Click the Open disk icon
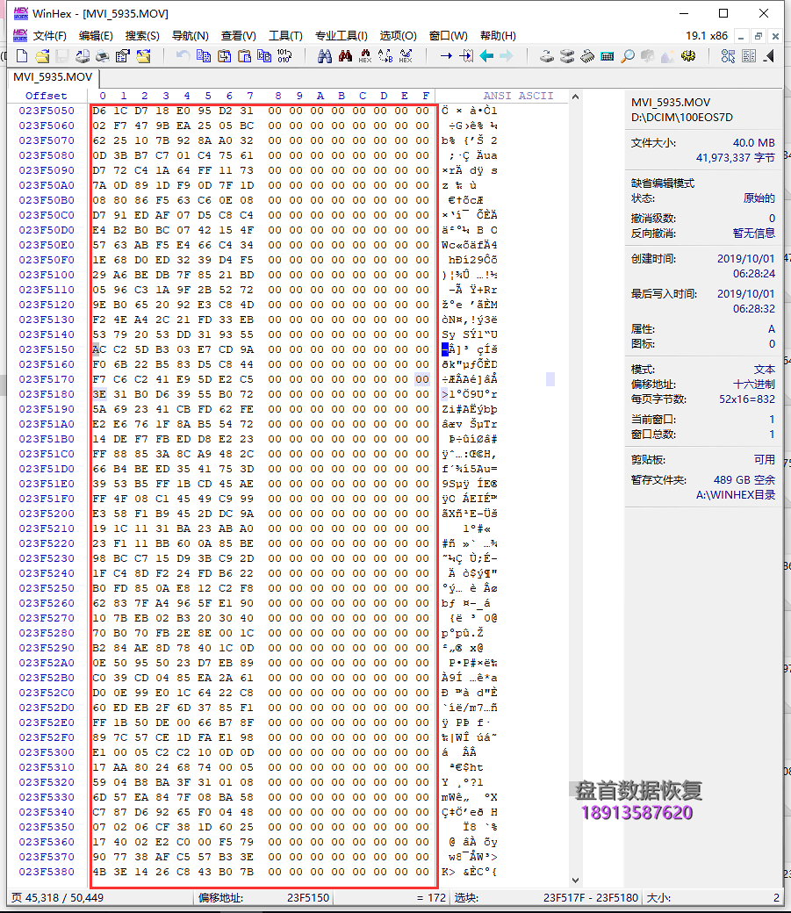Viewport: 791px width, 913px height. coord(546,56)
